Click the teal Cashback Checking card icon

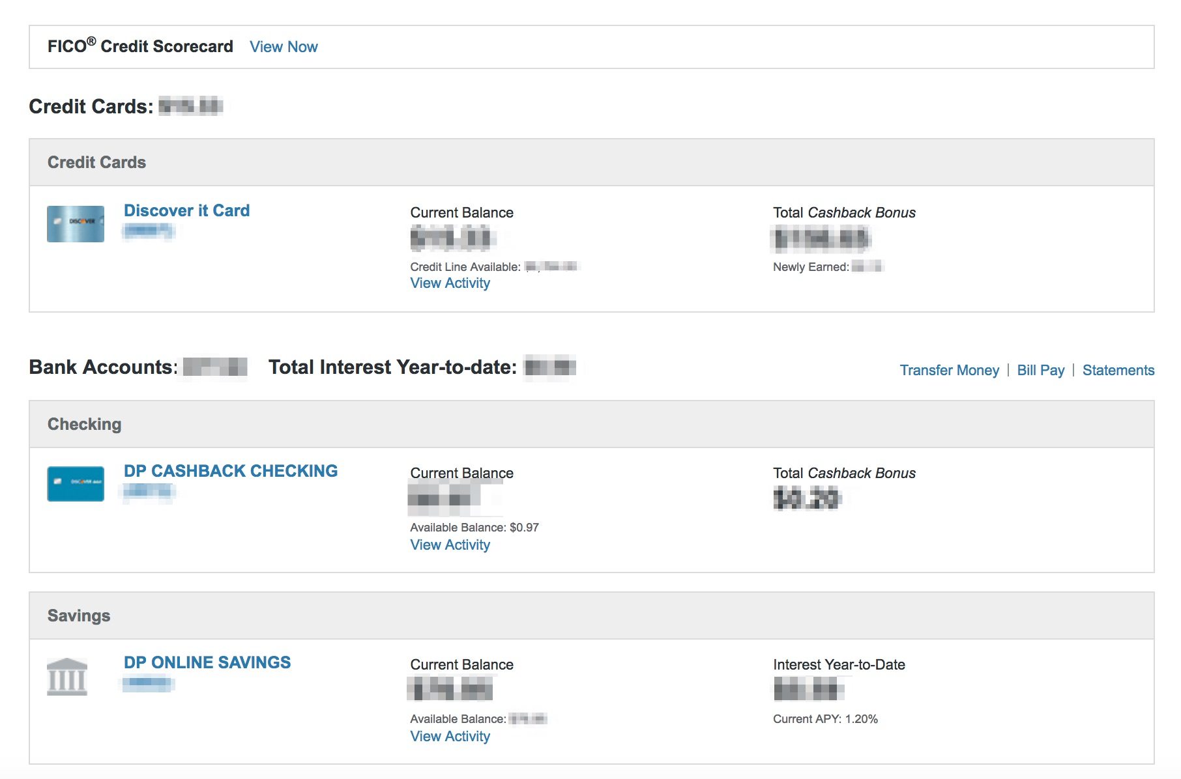[76, 484]
